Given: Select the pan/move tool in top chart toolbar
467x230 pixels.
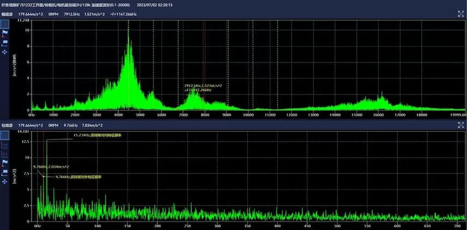Looking at the screenshot, I should coord(5,52).
